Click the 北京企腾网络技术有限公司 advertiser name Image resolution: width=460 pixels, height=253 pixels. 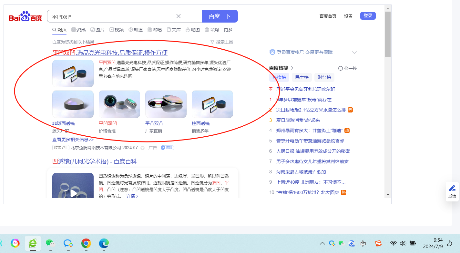(x=96, y=148)
